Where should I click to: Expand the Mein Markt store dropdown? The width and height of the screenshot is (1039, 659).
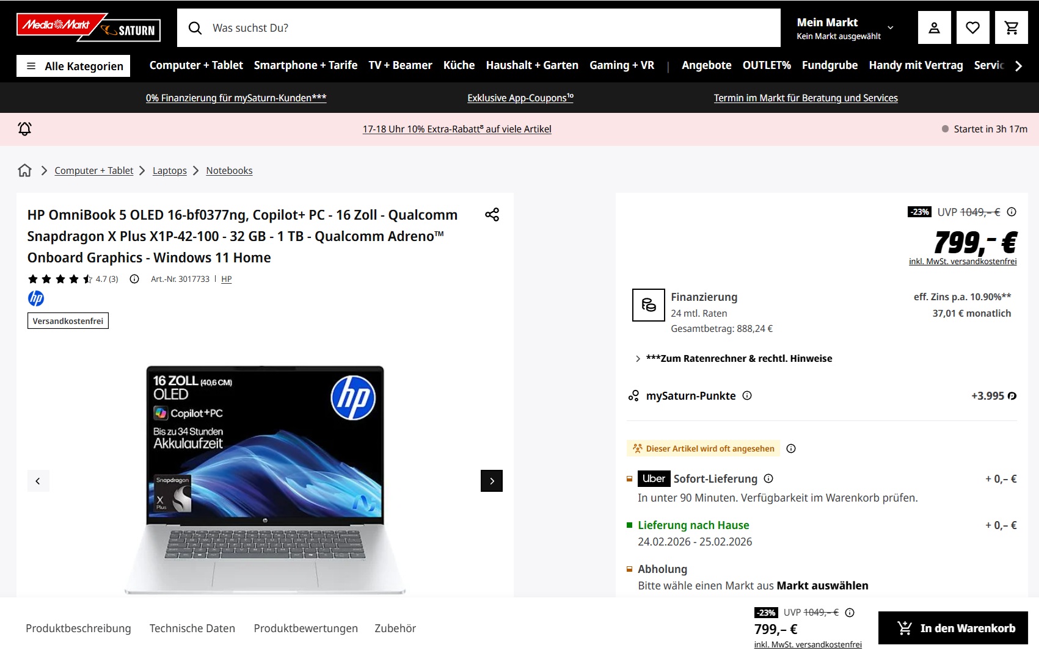pyautogui.click(x=845, y=28)
